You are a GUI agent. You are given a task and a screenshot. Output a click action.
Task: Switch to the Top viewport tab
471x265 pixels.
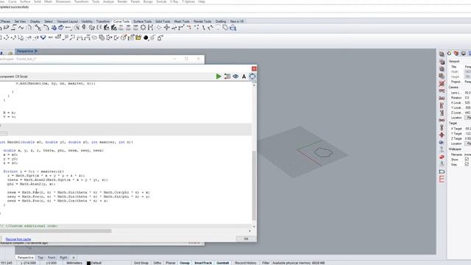[x=40, y=258]
